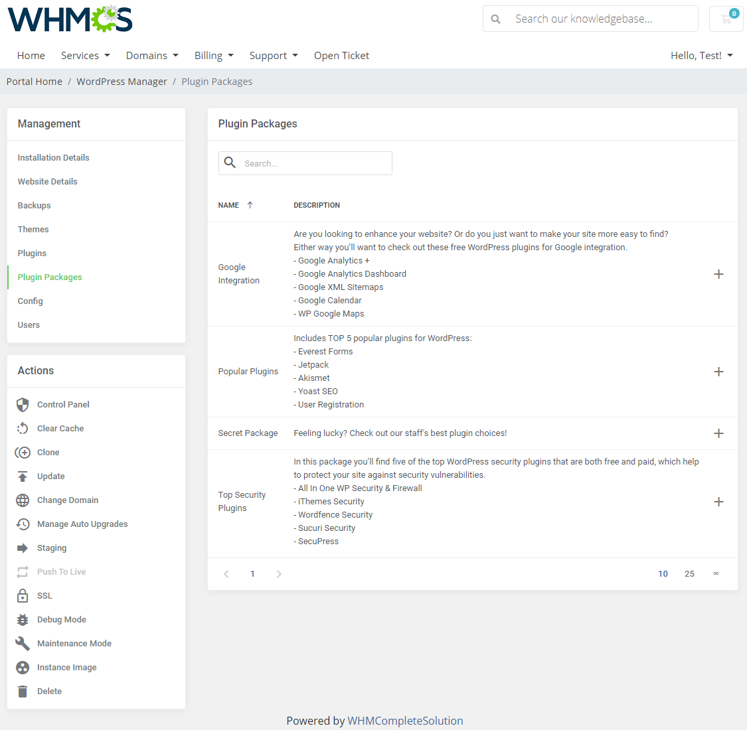Click the Staging arrow icon

pos(23,547)
